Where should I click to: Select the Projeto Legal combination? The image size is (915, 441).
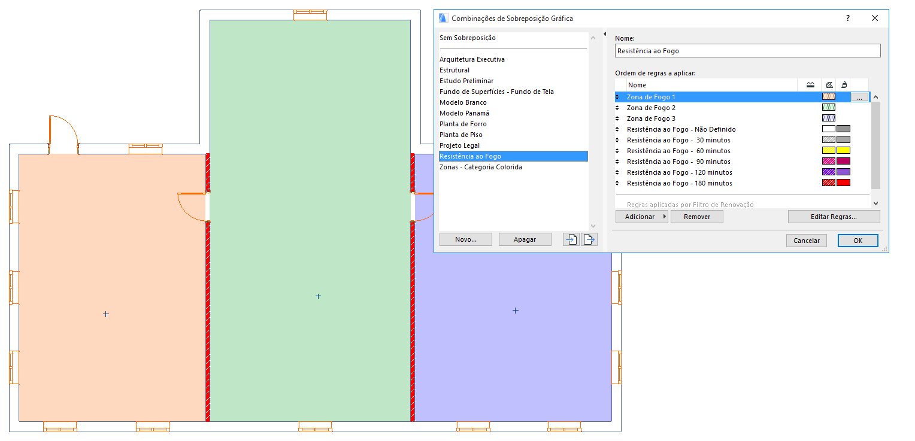pyautogui.click(x=459, y=145)
